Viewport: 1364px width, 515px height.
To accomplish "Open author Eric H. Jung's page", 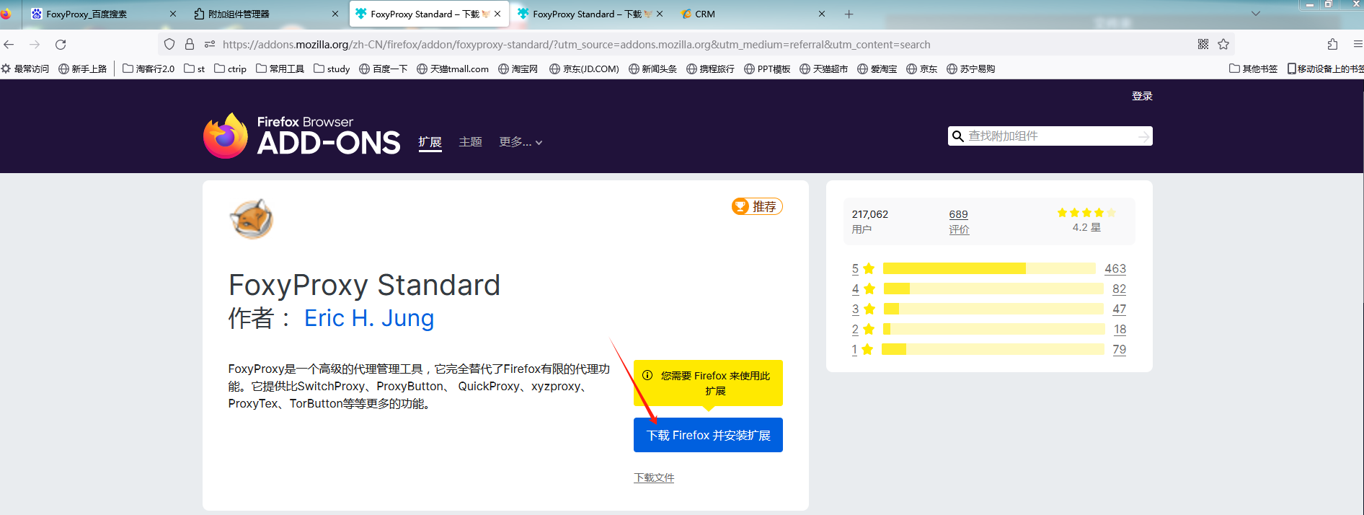I will [x=369, y=318].
